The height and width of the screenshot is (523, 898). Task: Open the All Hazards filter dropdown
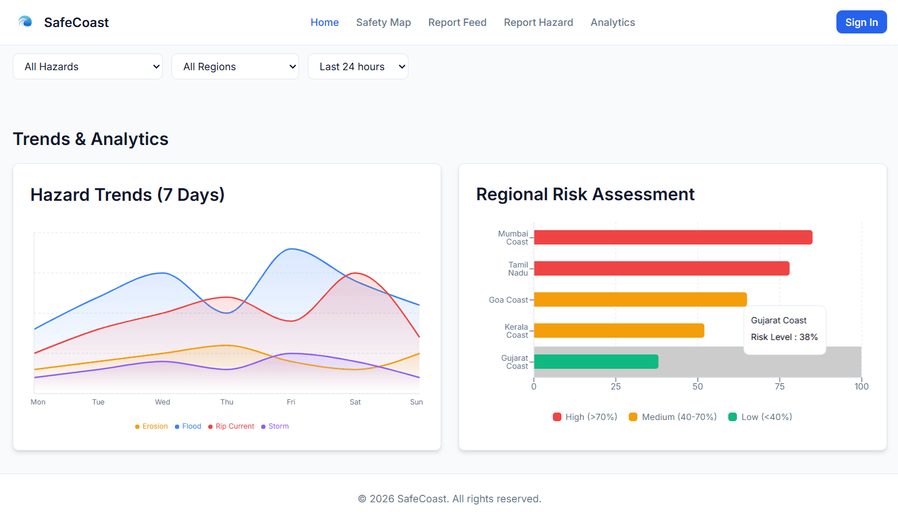tap(87, 66)
